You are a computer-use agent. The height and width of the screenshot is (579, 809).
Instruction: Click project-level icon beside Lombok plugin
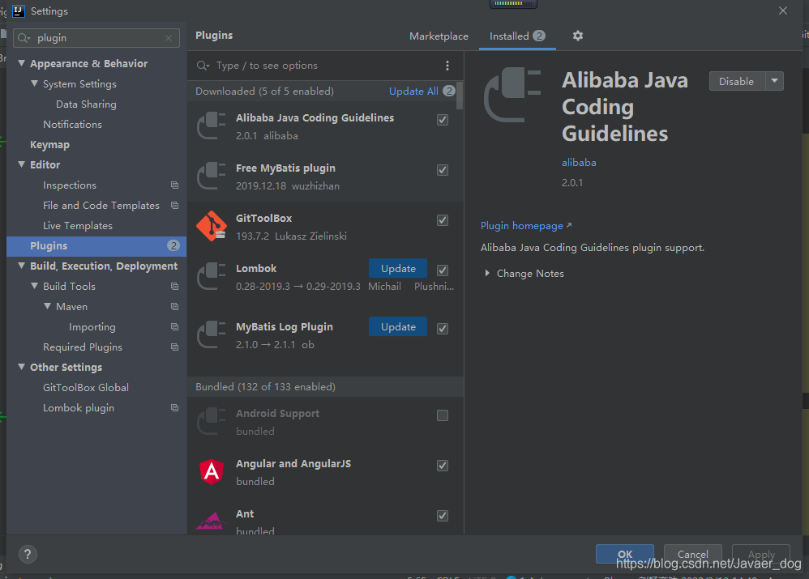(x=174, y=408)
